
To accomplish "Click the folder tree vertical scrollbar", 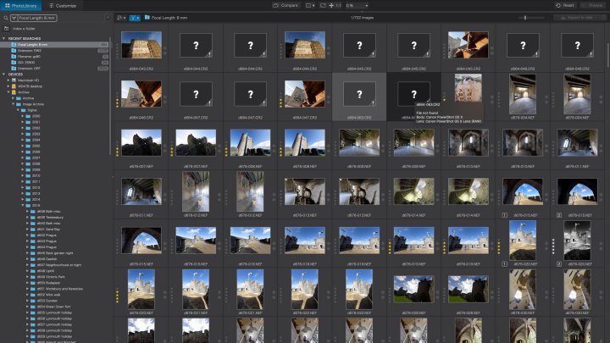I will point(110,97).
